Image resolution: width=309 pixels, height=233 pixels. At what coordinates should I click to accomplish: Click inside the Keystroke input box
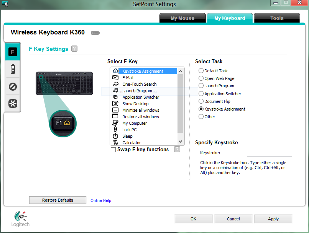tap(269, 153)
